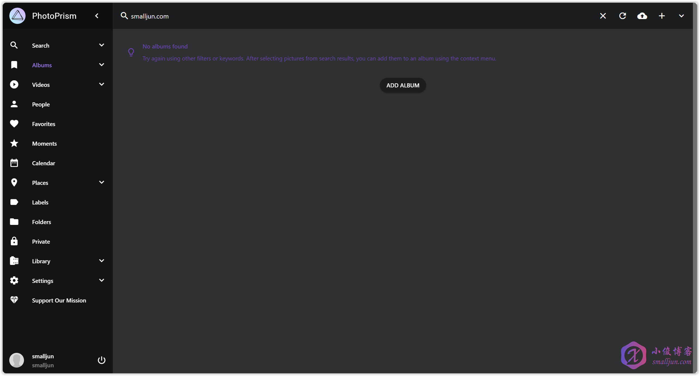Add a new album with the plus icon

coord(662,16)
